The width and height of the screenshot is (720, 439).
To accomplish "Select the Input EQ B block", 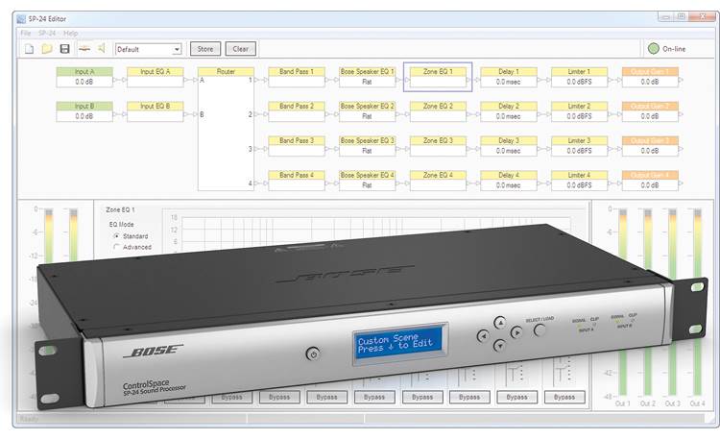I will point(156,111).
